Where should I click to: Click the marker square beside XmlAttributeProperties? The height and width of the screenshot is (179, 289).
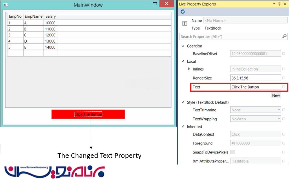click(x=284, y=161)
